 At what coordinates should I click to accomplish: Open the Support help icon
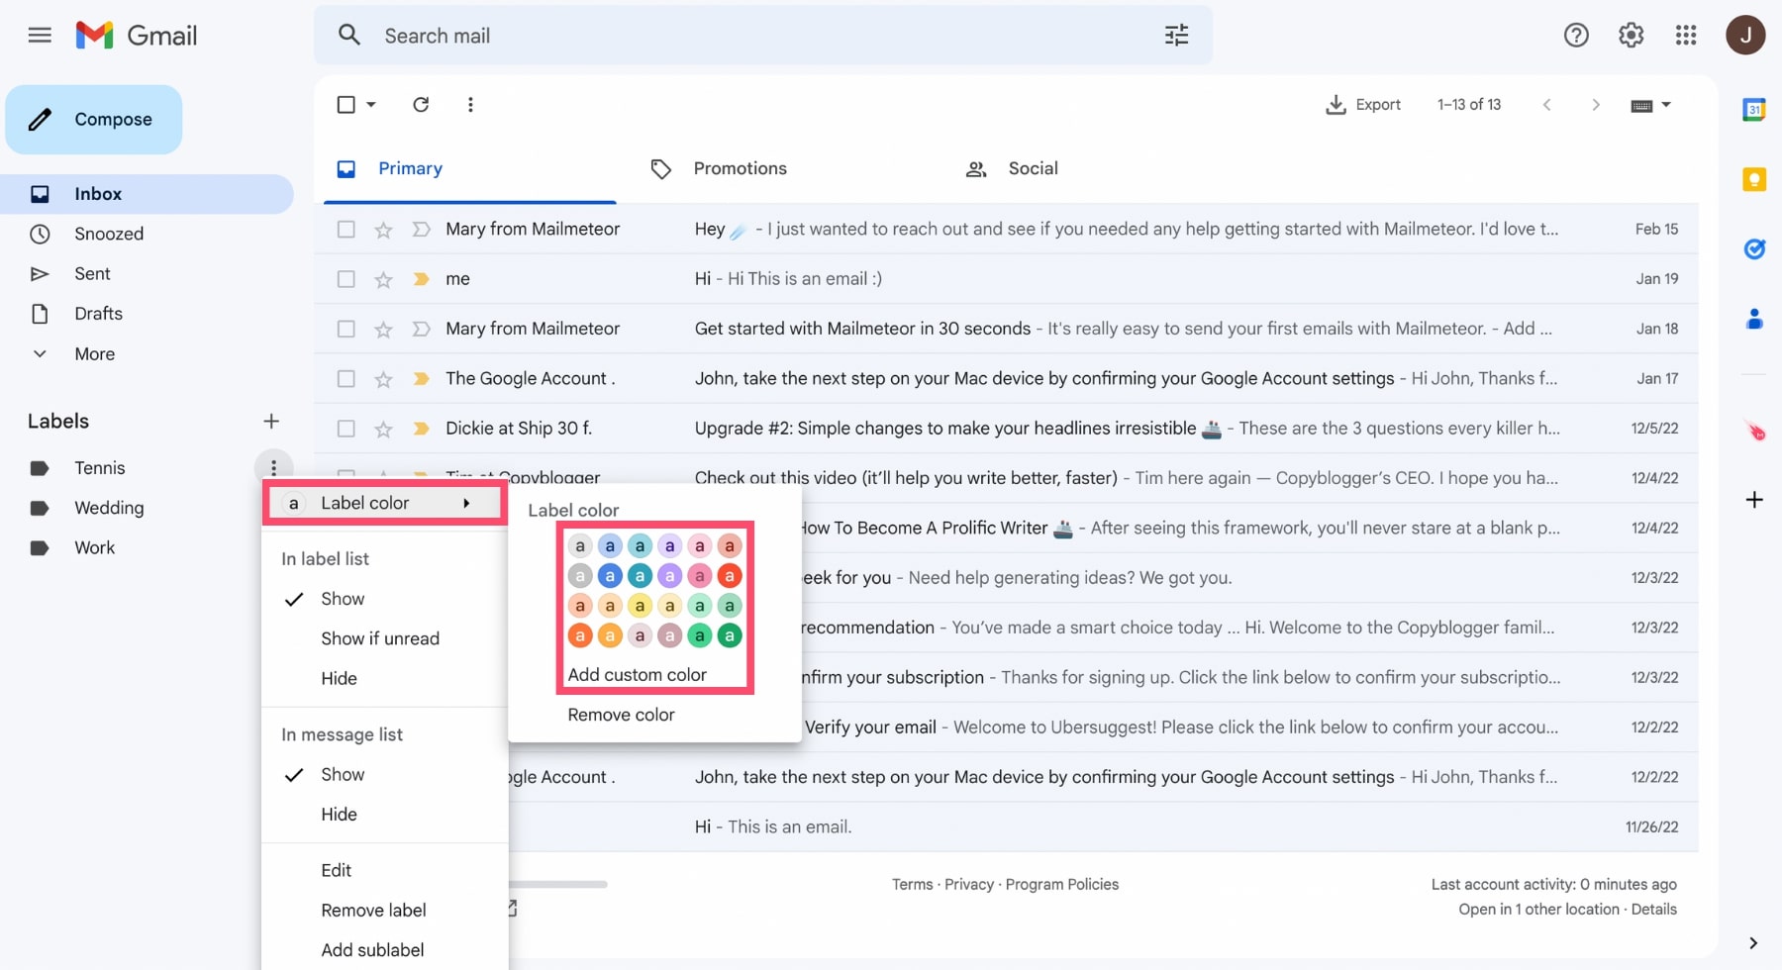1576,36
